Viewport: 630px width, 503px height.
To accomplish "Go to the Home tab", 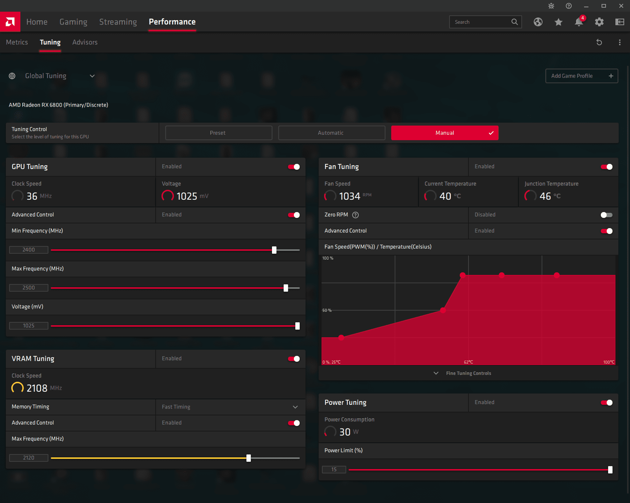I will click(37, 22).
